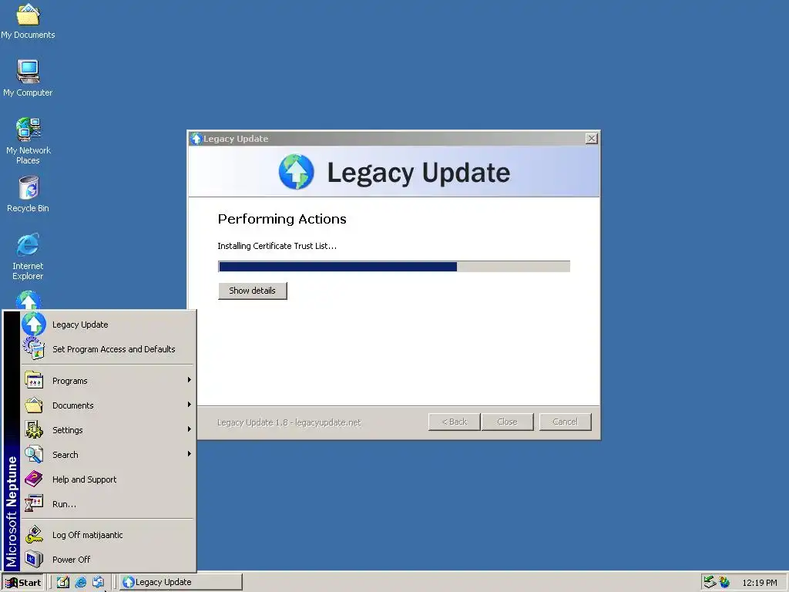Launch Internet Explorer from Quick Launch bar
The width and height of the screenshot is (789, 592).
80,583
